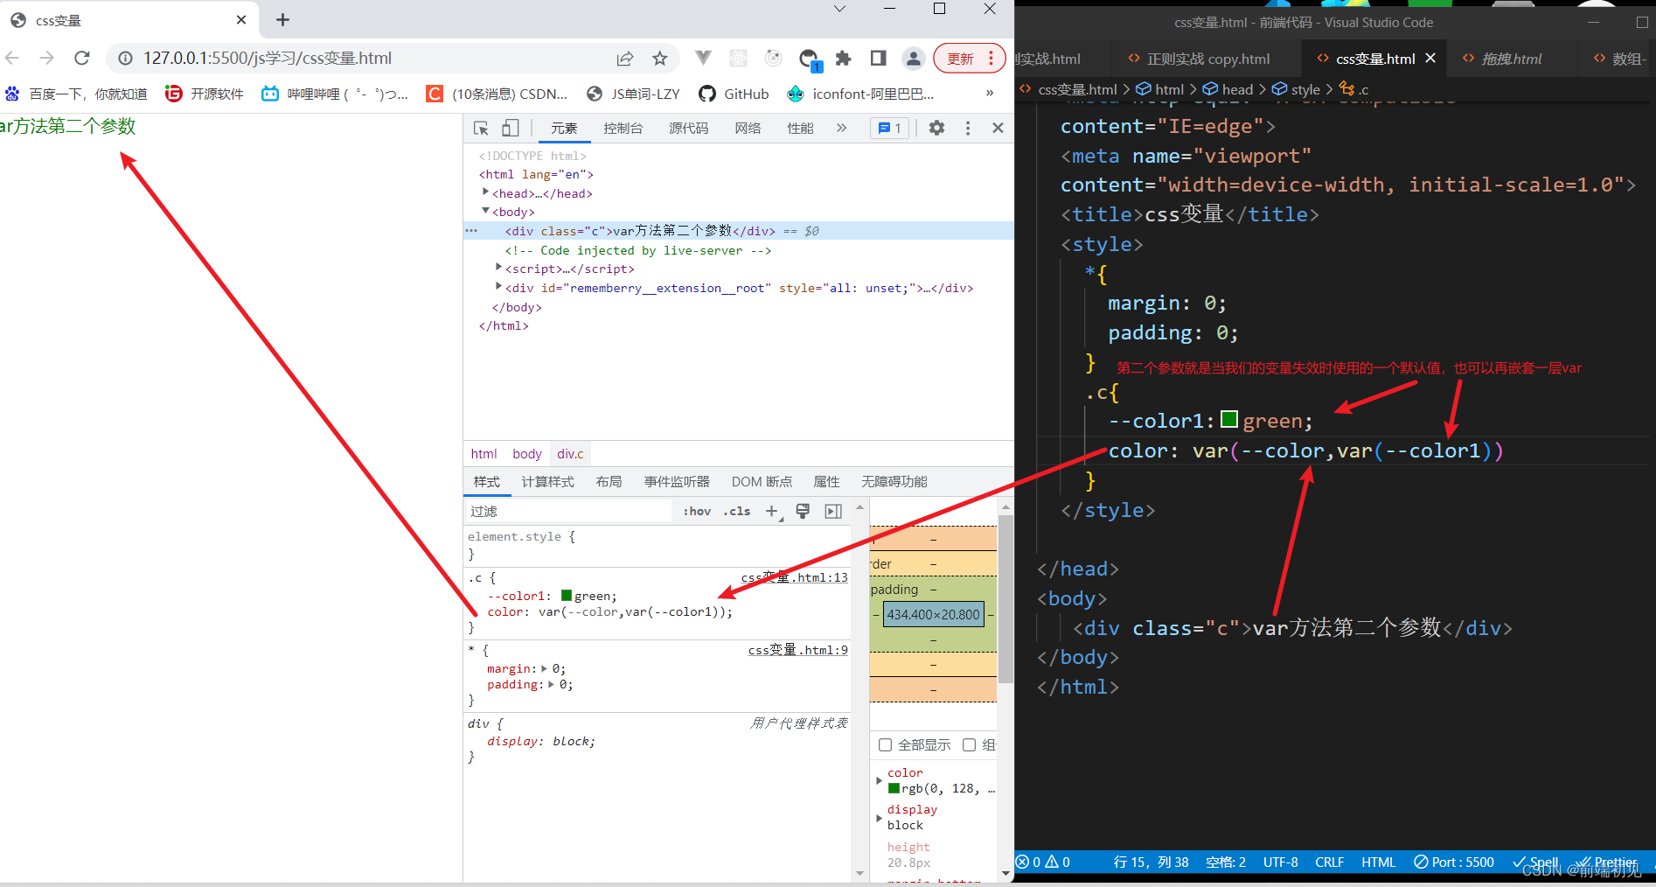Select div.c in DOM breadcrumb
Screen dimensions: 1656x887
[x=570, y=453]
